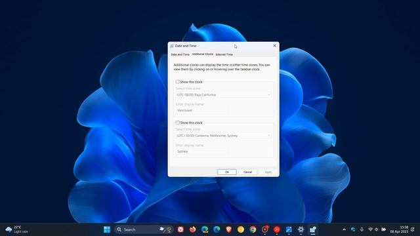420x236 pixels.
Task: Click the greyed Apply button
Action: (268, 172)
